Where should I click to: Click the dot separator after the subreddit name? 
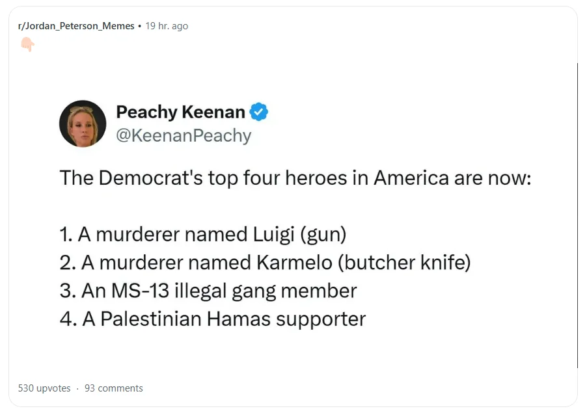140,26
